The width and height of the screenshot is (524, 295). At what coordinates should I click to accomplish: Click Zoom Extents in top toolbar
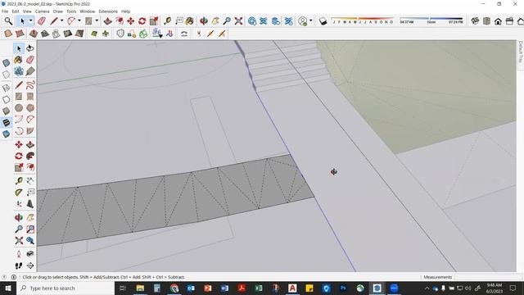click(x=238, y=21)
